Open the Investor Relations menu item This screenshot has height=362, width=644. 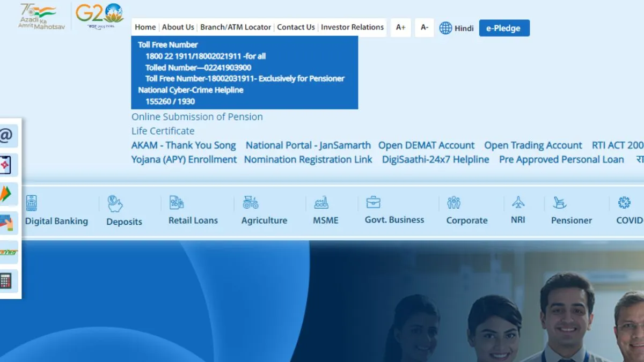coord(353,27)
